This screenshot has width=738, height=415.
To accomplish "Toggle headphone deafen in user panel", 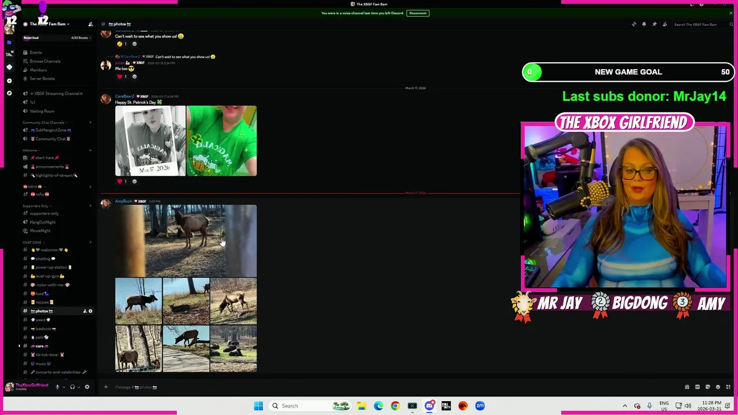I will (x=72, y=387).
